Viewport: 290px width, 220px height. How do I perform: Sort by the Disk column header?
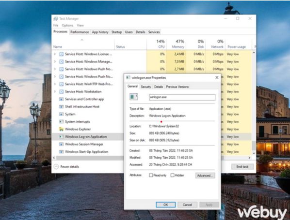pos(195,44)
